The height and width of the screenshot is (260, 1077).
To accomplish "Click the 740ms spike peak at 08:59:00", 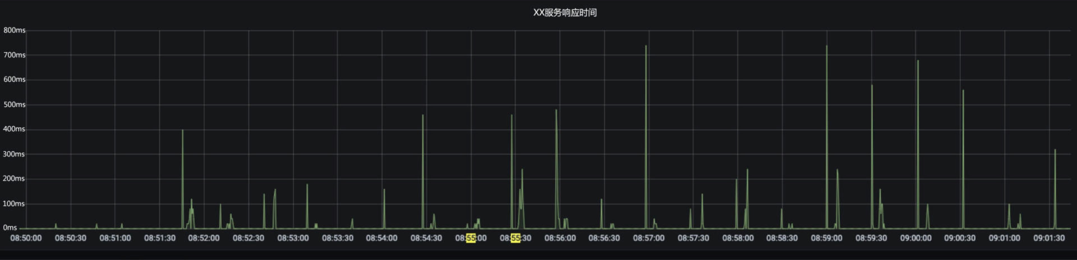I will 827,46.
